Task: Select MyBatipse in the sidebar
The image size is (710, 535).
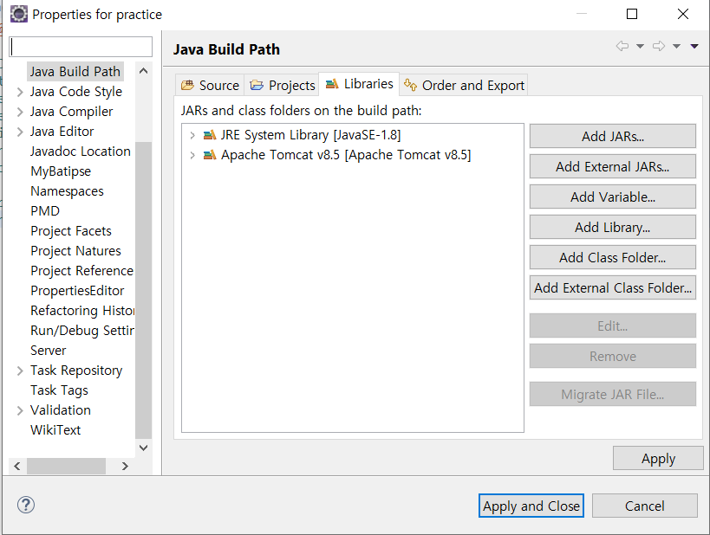Action: pos(61,171)
